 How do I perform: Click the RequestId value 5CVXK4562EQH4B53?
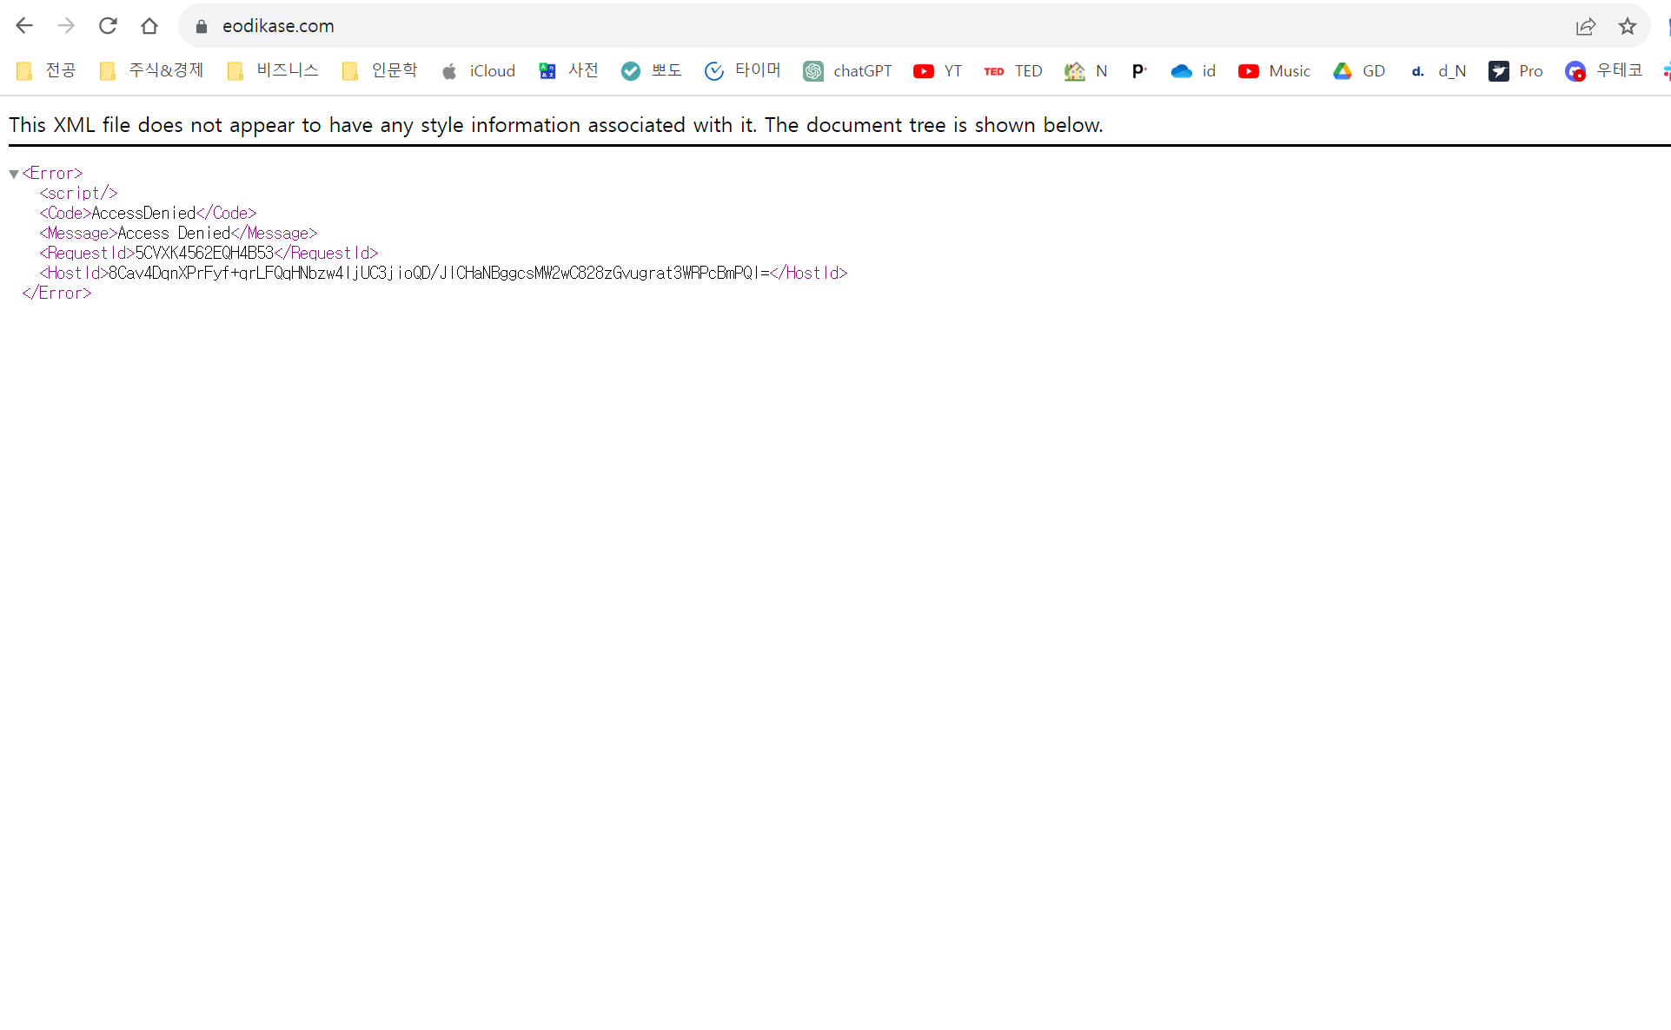(204, 253)
